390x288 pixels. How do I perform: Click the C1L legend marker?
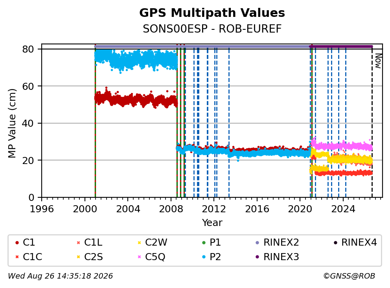pyautogui.click(x=78, y=242)
